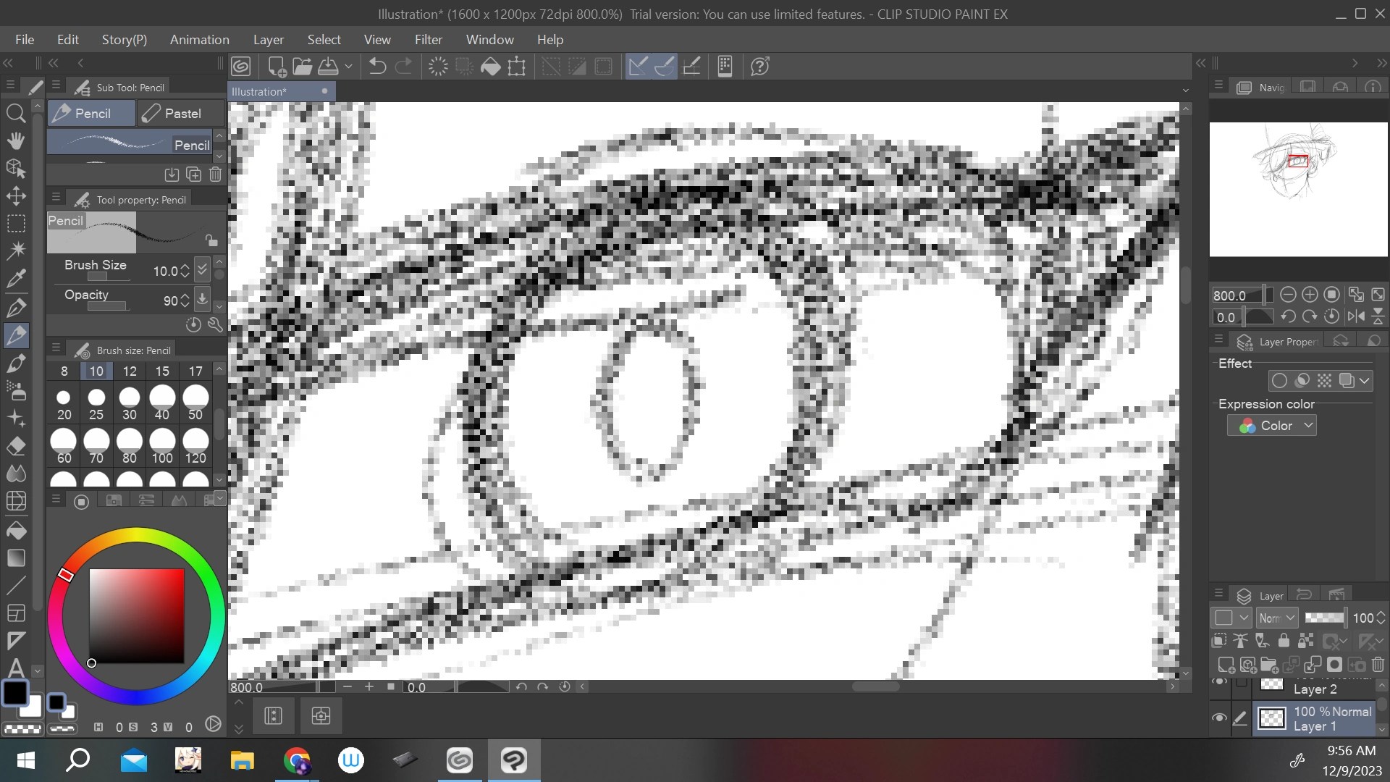Open the blending mode dropdown showing Normal
The width and height of the screenshot is (1390, 782).
pos(1276,618)
